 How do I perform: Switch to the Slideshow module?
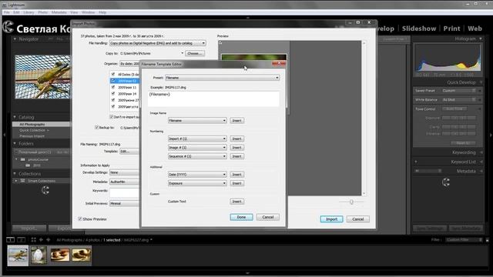point(419,28)
